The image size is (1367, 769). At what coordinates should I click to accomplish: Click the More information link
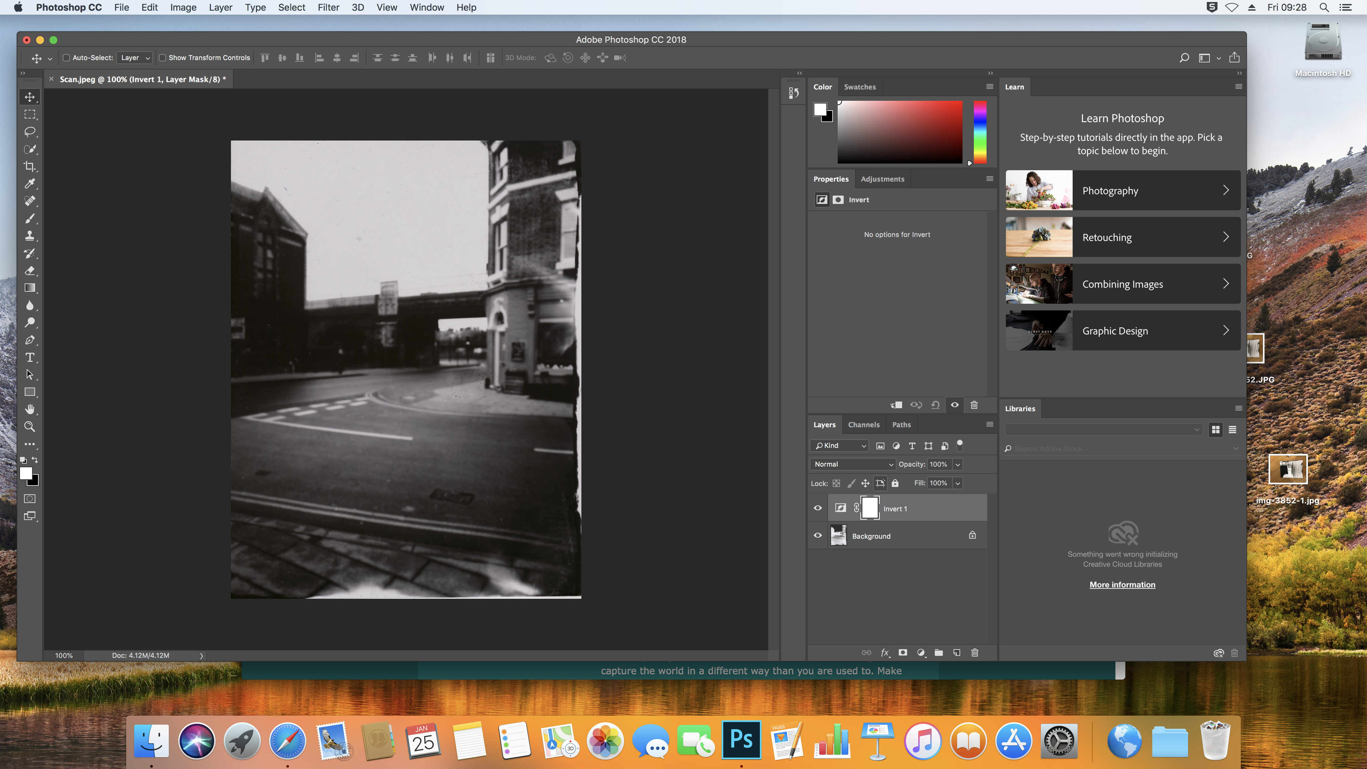pyautogui.click(x=1122, y=585)
